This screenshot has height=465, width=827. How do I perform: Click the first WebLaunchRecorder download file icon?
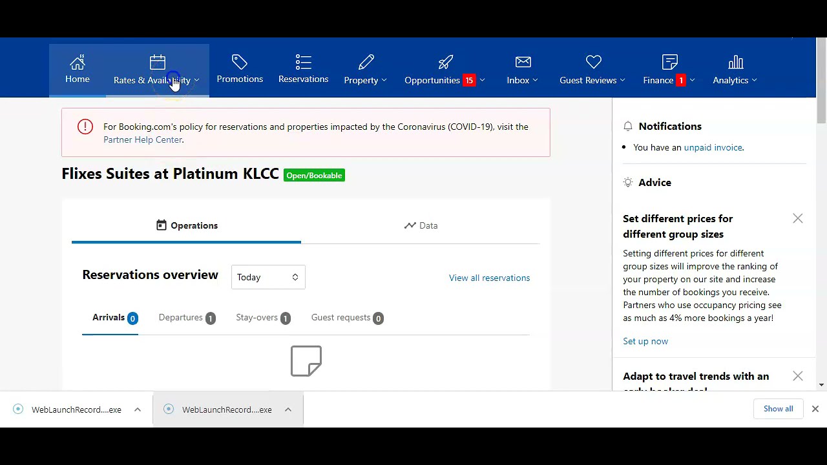click(18, 409)
